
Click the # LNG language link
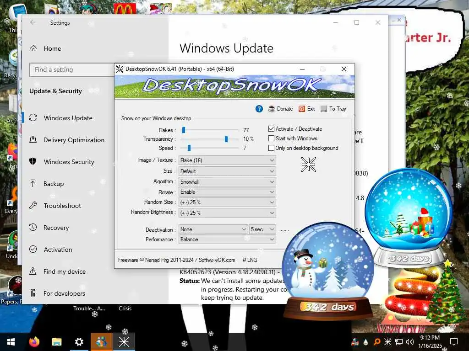(250, 260)
